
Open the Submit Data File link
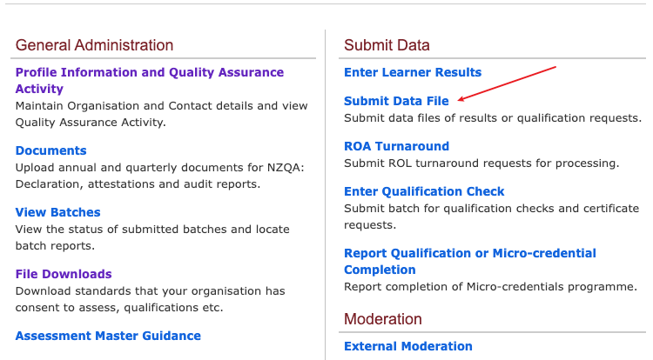click(396, 101)
